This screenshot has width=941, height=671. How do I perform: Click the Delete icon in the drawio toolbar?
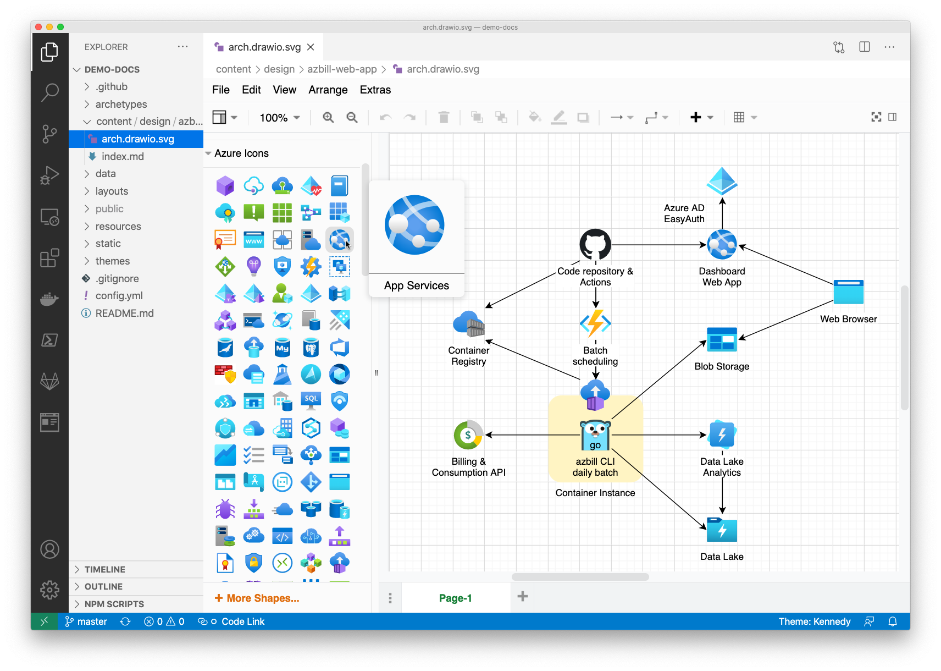[x=444, y=117]
